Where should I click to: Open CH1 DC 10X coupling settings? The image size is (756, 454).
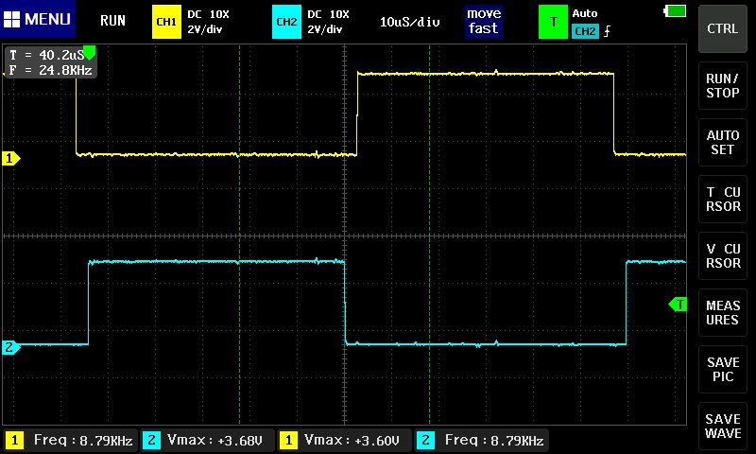(208, 21)
